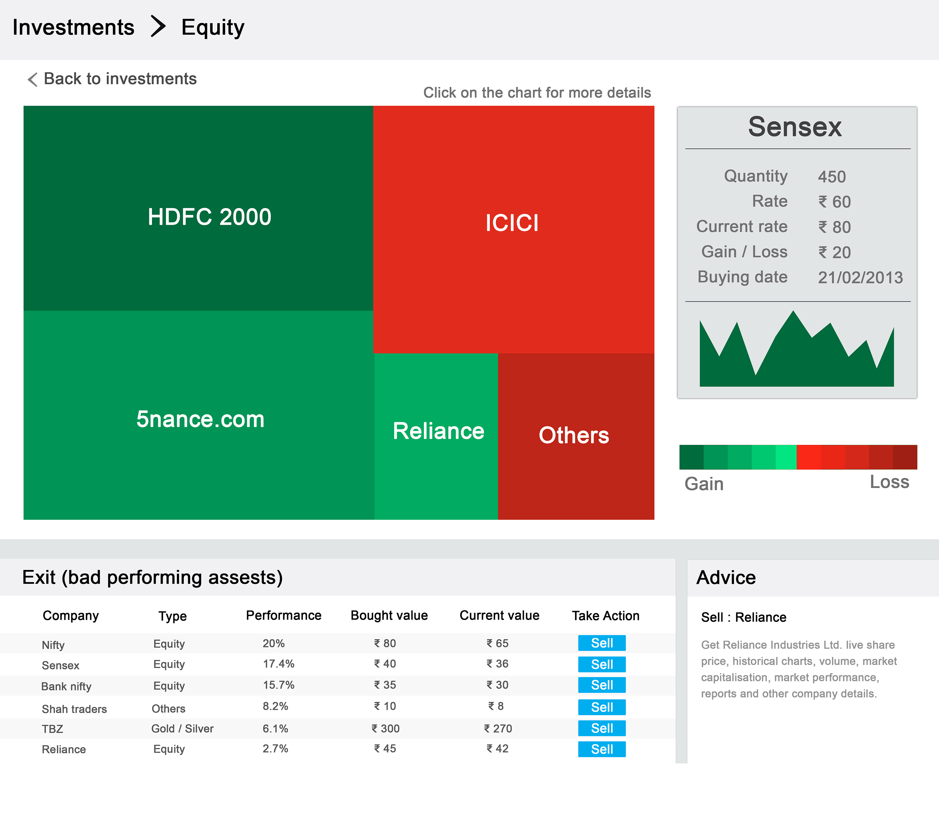Click the Sell : Reliance advice heading
The width and height of the screenshot is (939, 824).
click(743, 617)
